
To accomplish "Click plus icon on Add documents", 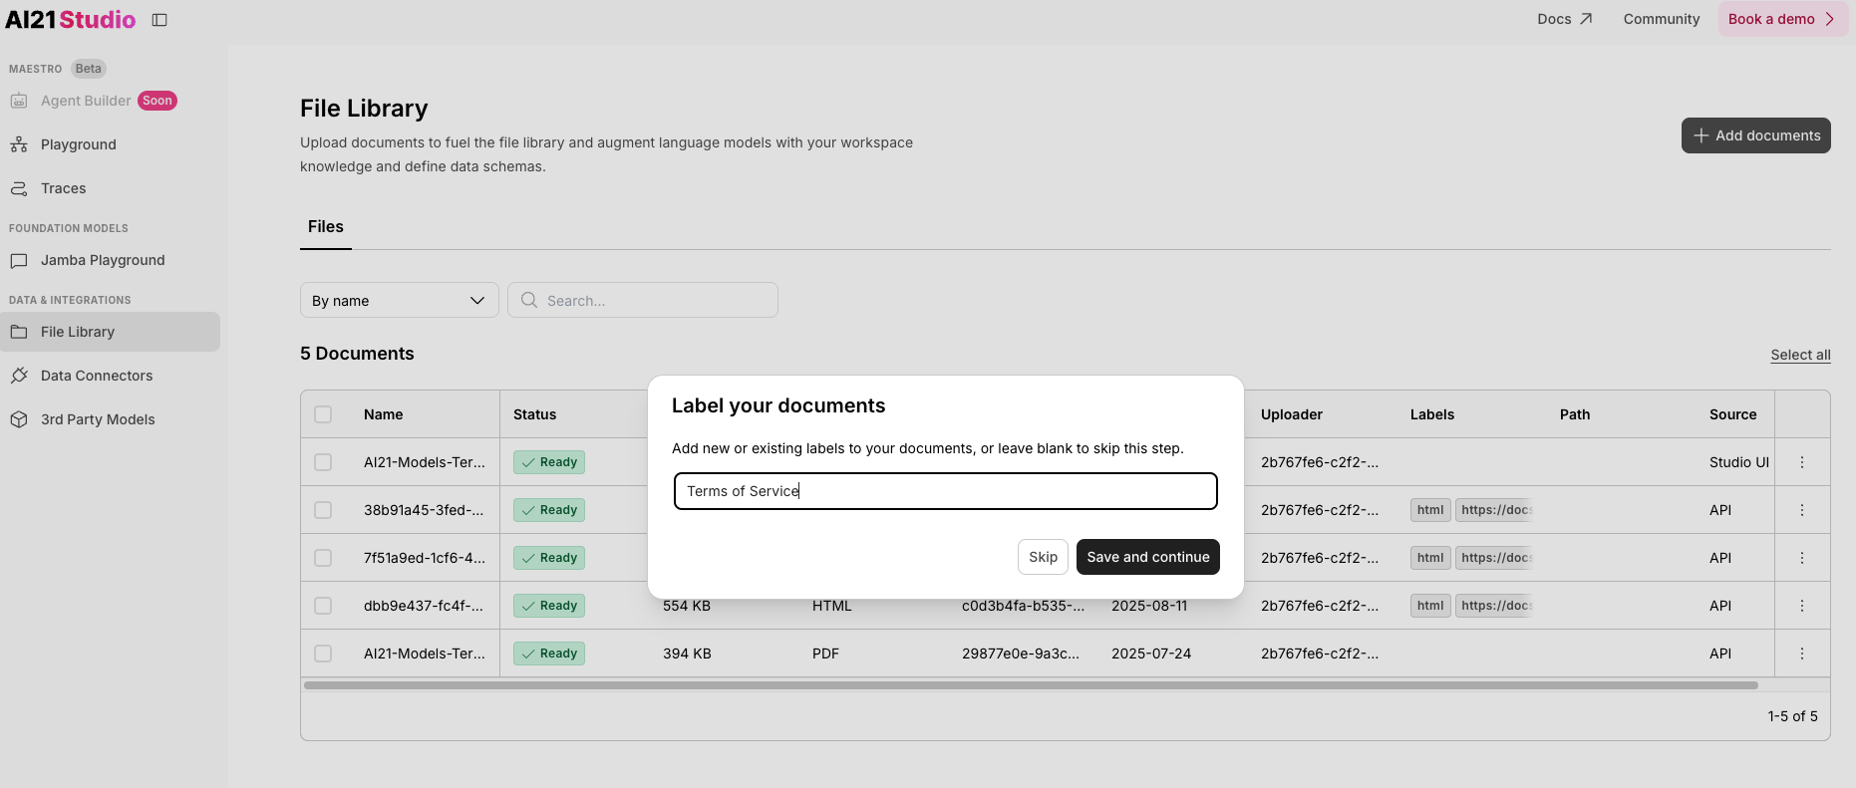I will coord(1701,135).
